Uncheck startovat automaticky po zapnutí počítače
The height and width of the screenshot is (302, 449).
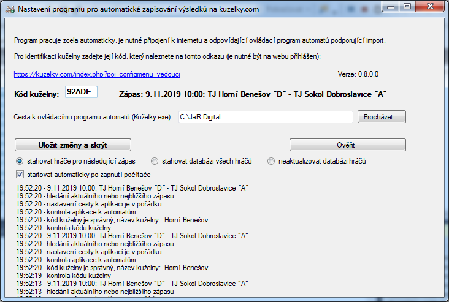tap(20, 175)
